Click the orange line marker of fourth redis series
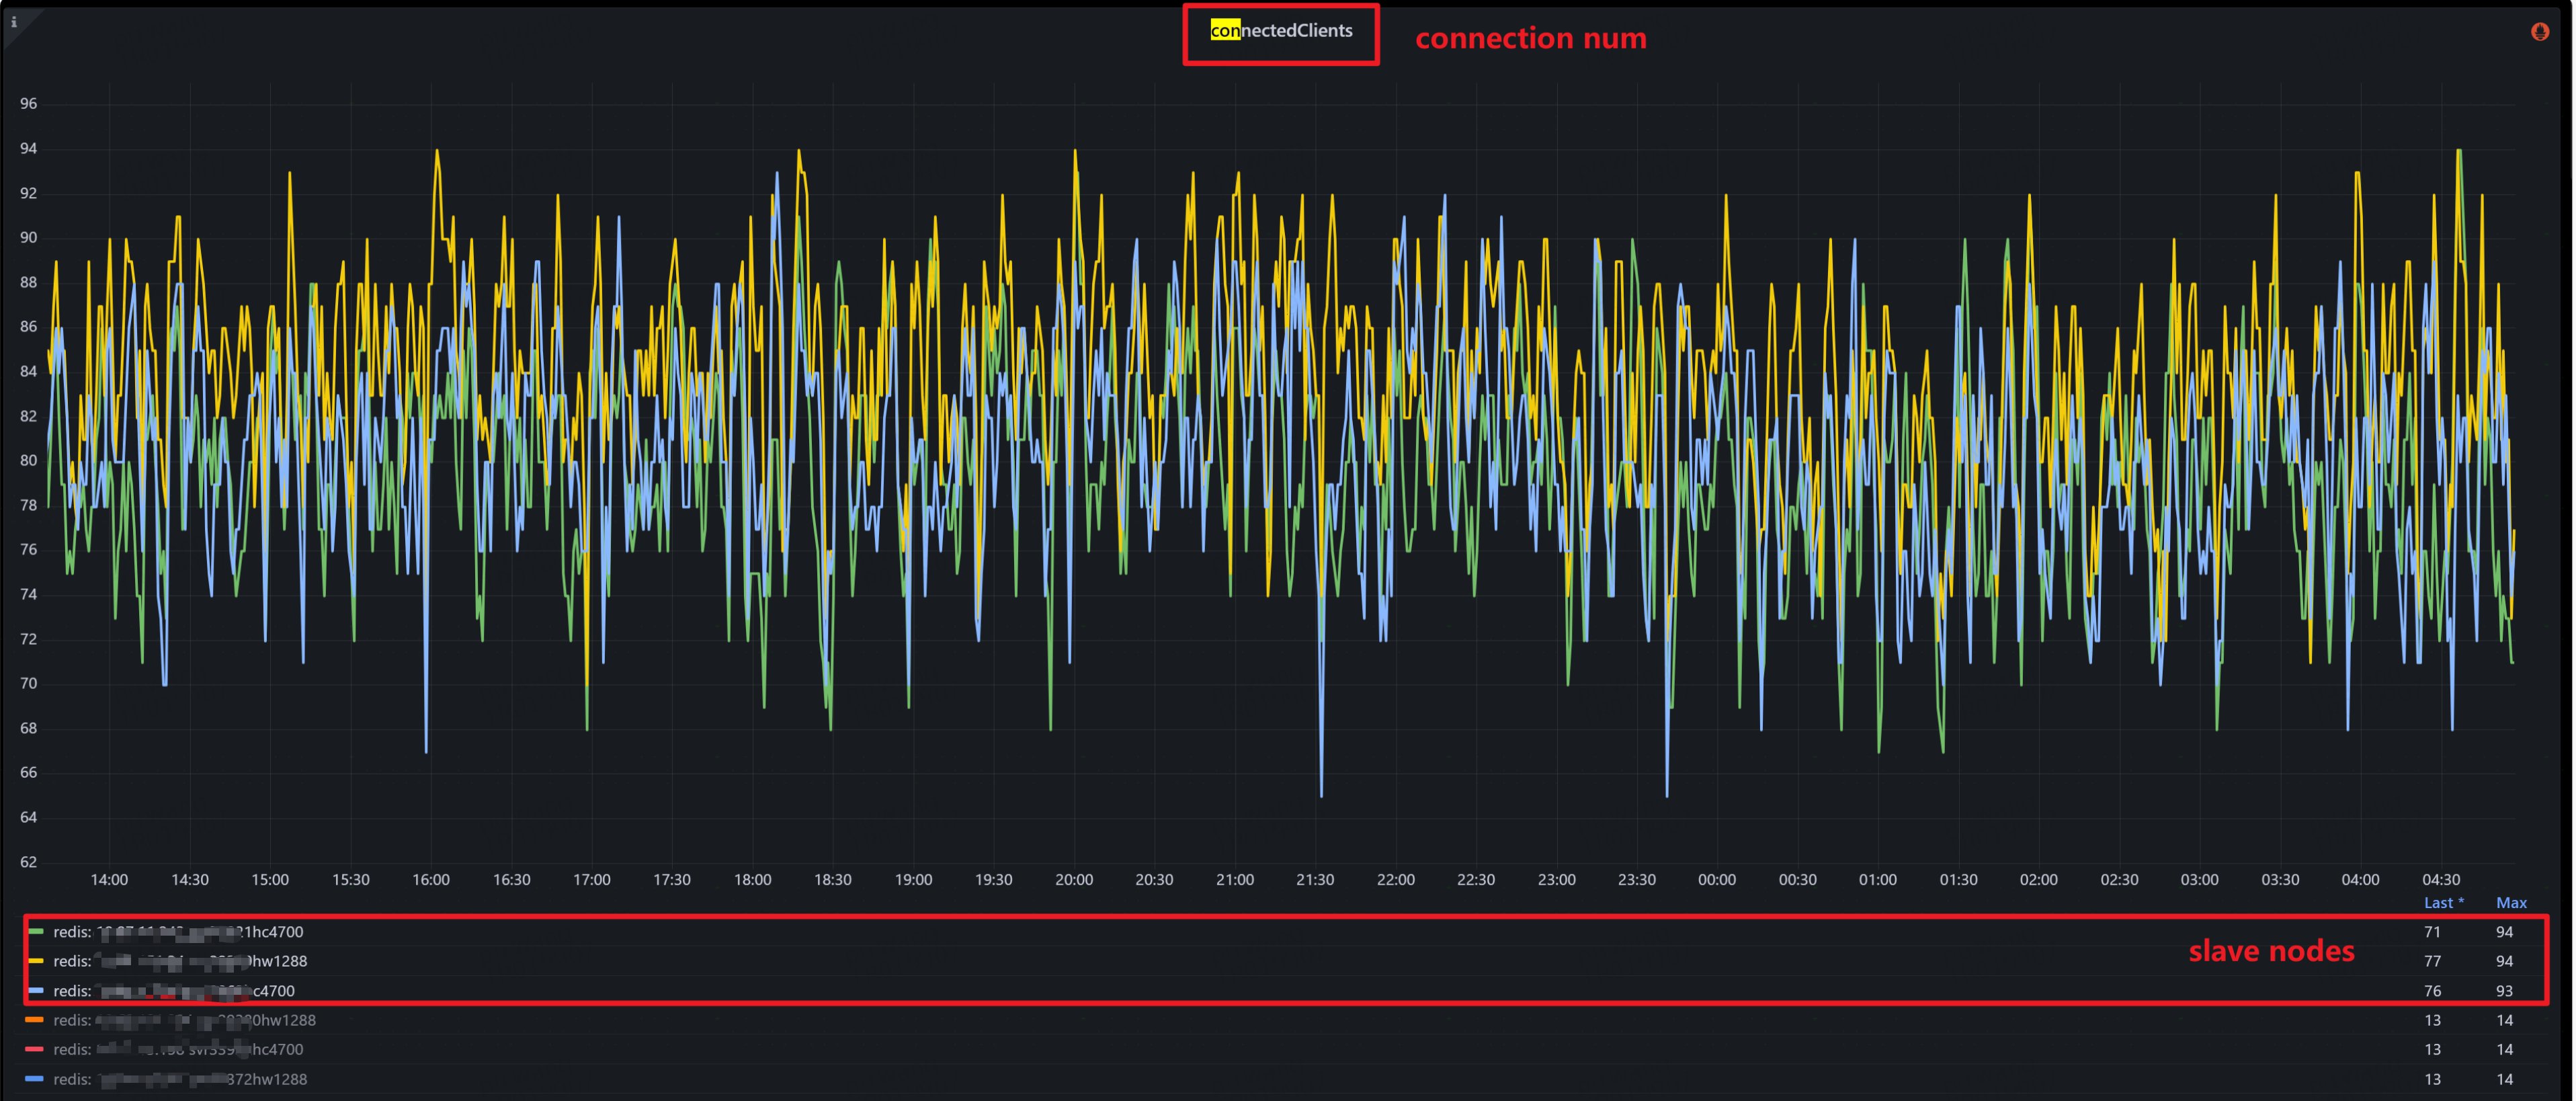This screenshot has height=1101, width=2576. [x=36, y=1020]
